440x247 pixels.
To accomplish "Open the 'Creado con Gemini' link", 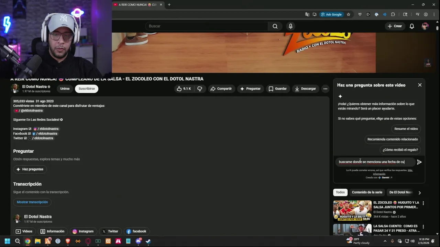I will click(x=379, y=177).
